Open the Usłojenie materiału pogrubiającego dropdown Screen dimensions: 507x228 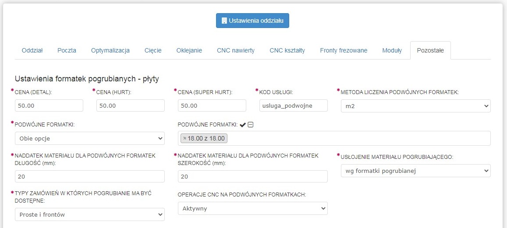click(415, 171)
